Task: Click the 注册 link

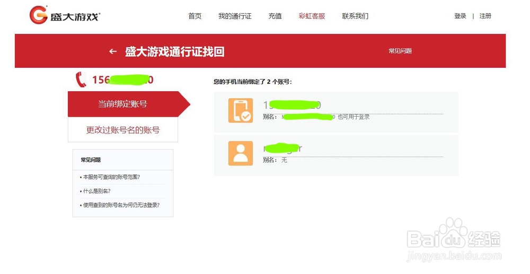Action: tap(485, 16)
